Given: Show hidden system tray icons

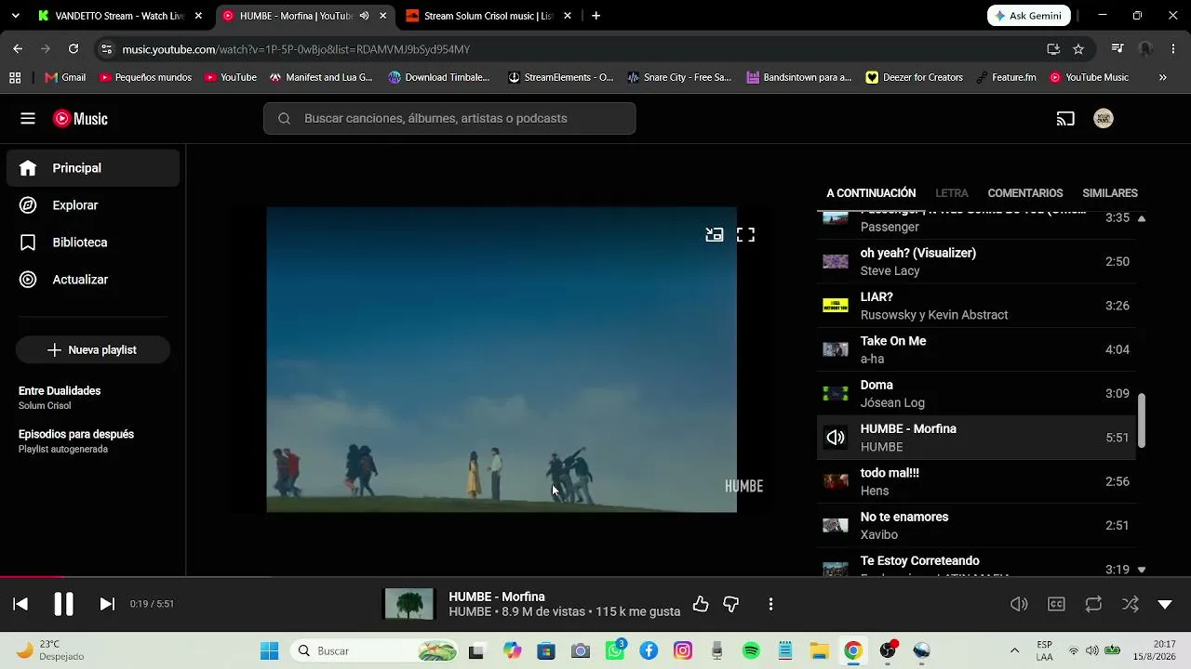Looking at the screenshot, I should pyautogui.click(x=1014, y=650).
